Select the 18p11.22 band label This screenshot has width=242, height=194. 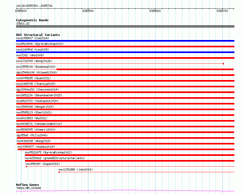tap(23, 23)
